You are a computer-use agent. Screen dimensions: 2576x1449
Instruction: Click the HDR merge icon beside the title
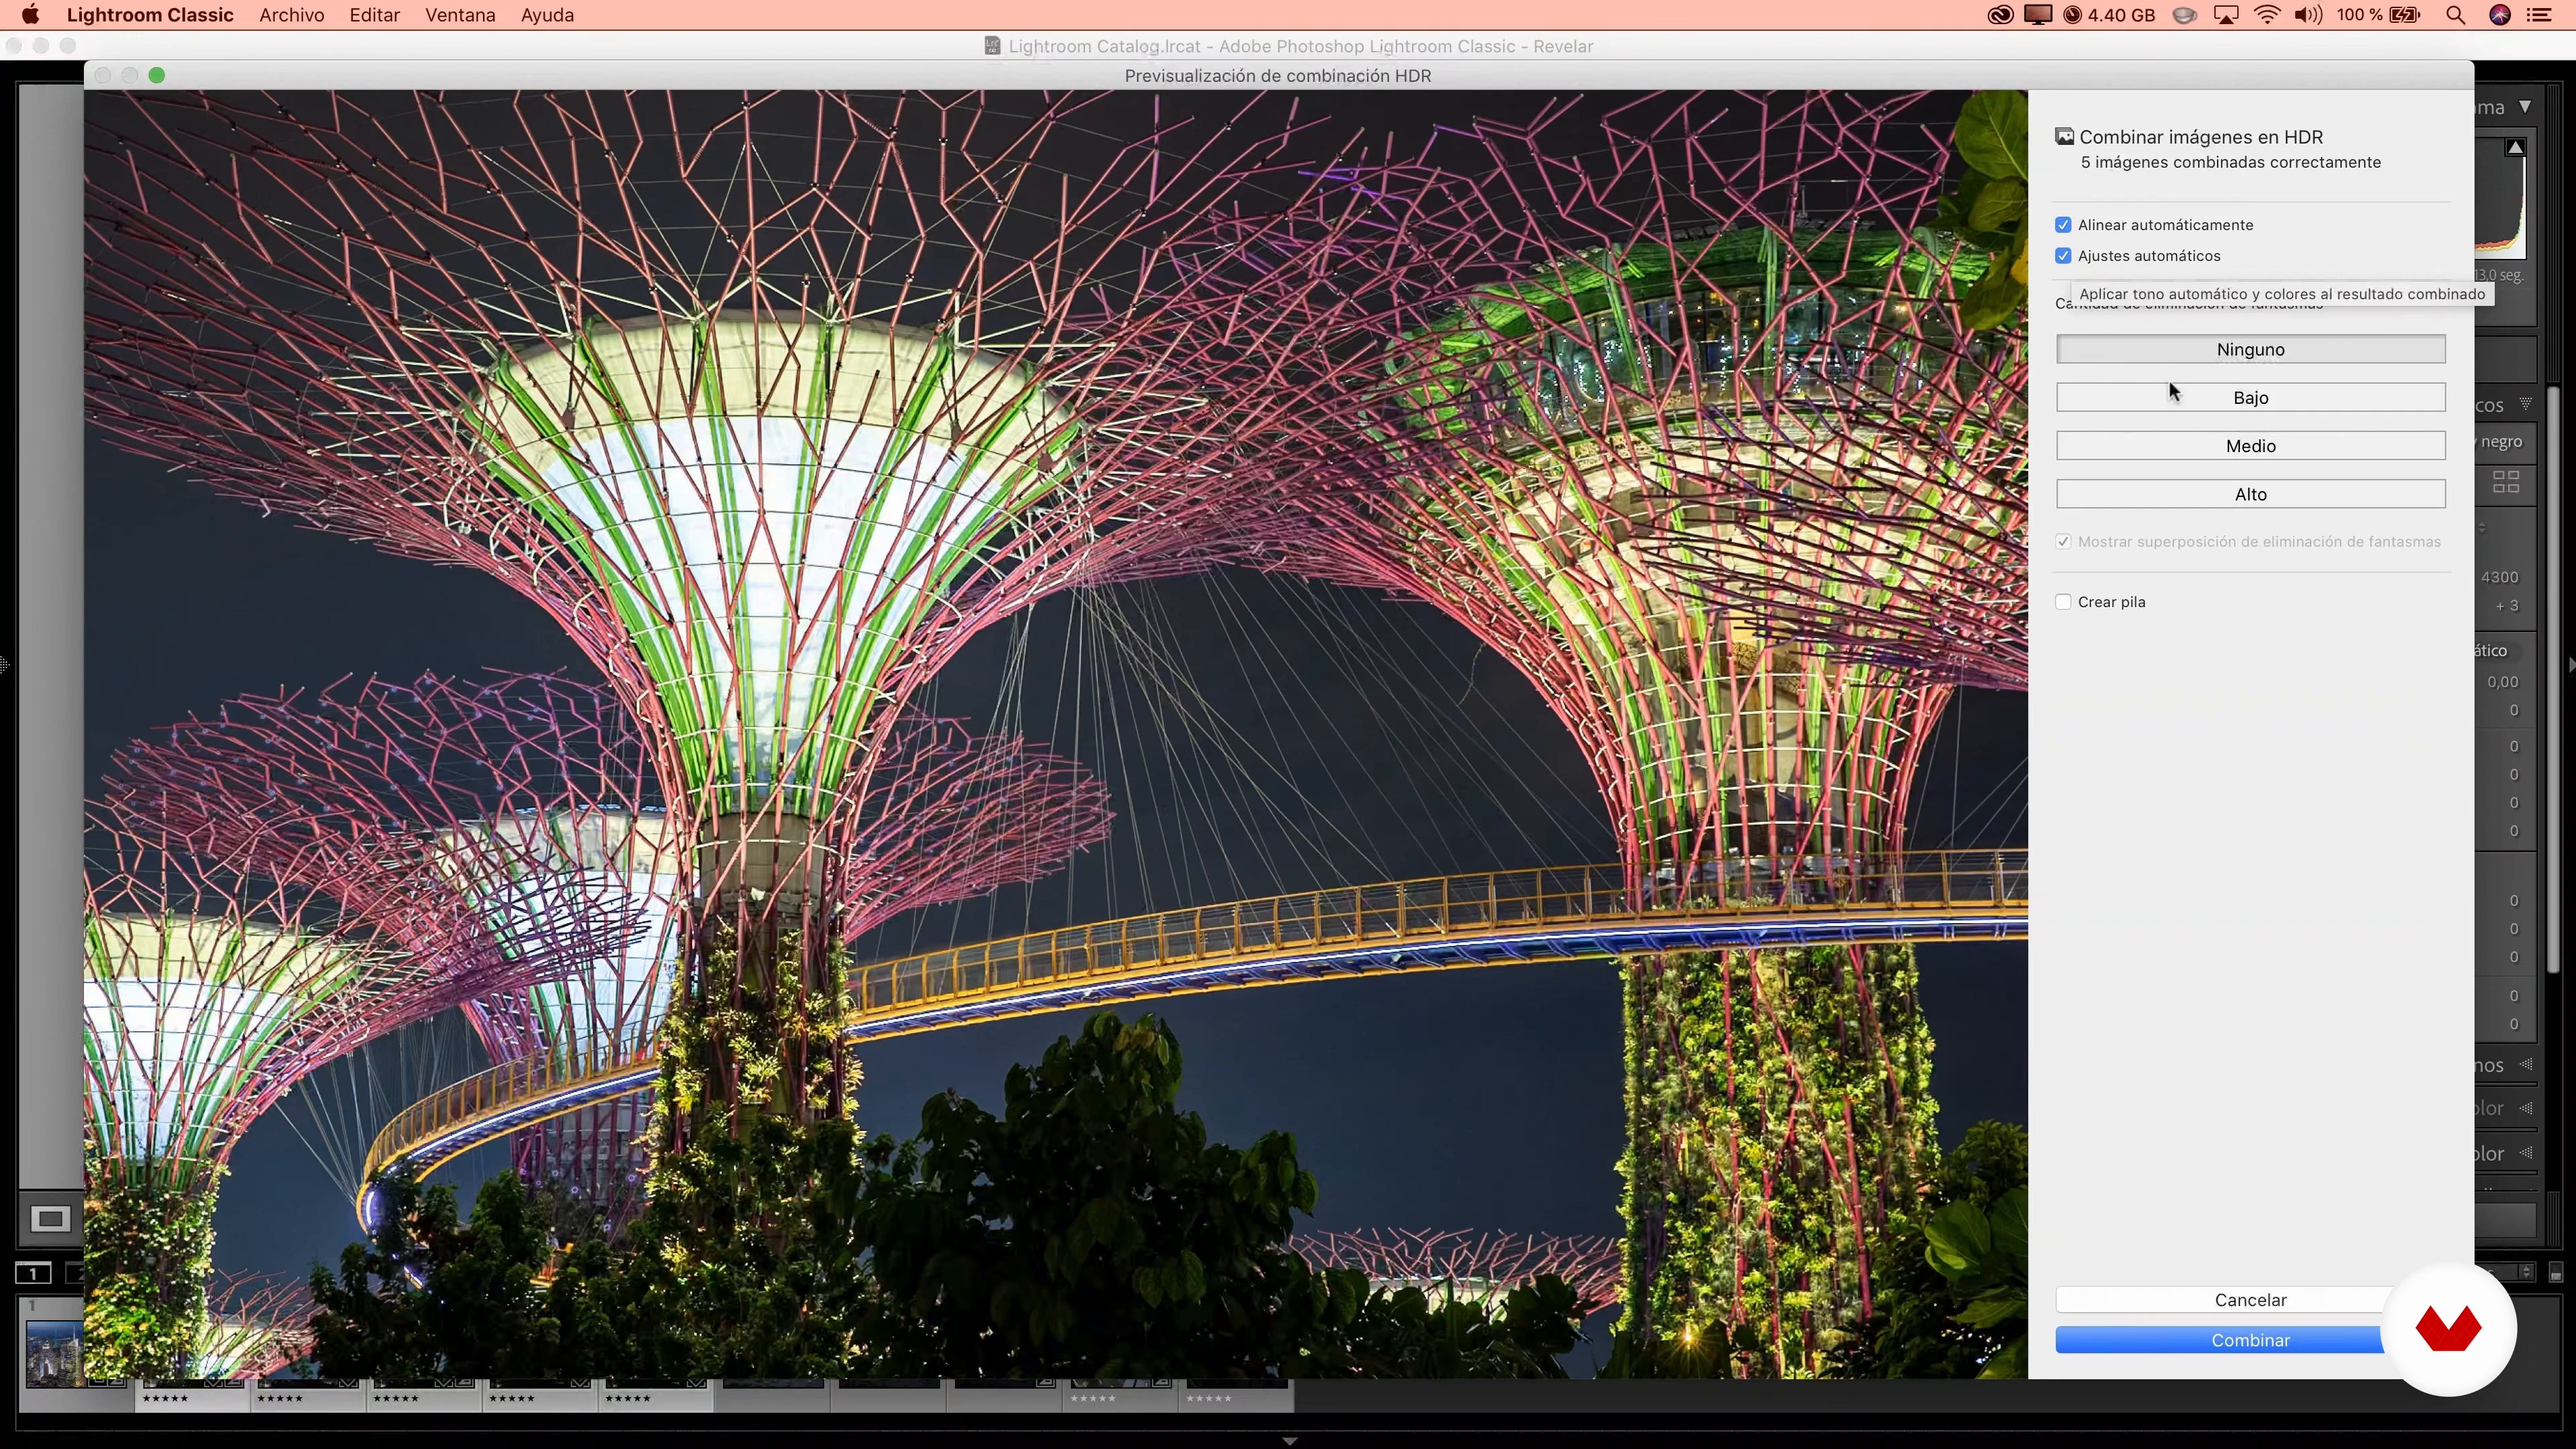pos(2064,137)
